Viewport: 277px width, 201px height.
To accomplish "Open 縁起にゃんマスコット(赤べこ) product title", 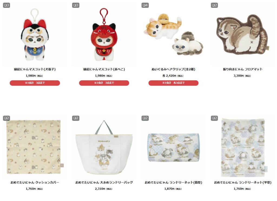I will pyautogui.click(x=104, y=69).
